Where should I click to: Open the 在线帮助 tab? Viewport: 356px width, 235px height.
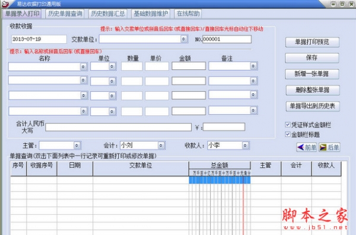(188, 14)
